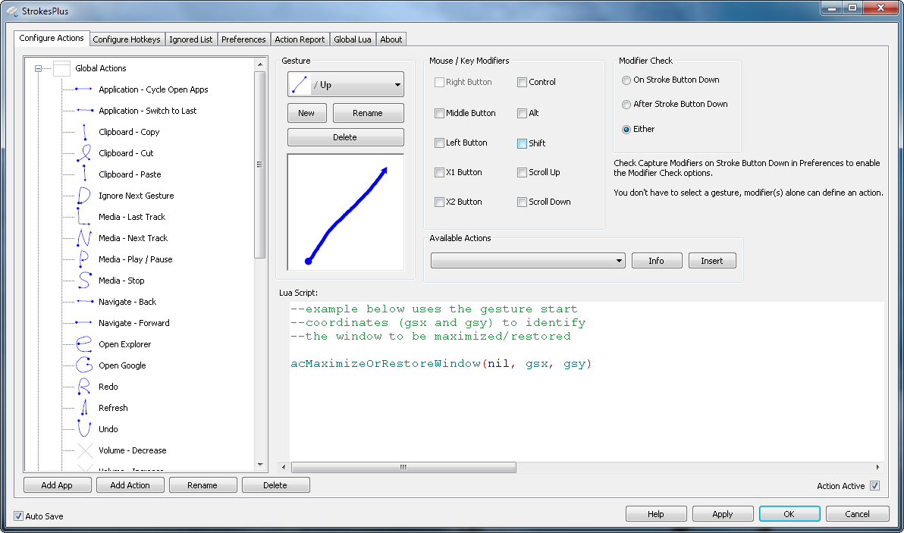904x533 pixels.
Task: Open the Gesture dropdown showing / Up
Action: [345, 85]
